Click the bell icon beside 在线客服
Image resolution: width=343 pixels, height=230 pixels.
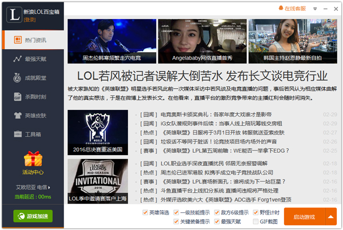point(281,9)
